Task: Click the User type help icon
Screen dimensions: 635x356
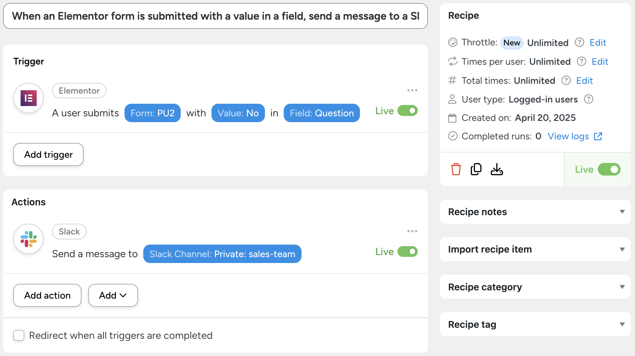Action: coord(589,99)
